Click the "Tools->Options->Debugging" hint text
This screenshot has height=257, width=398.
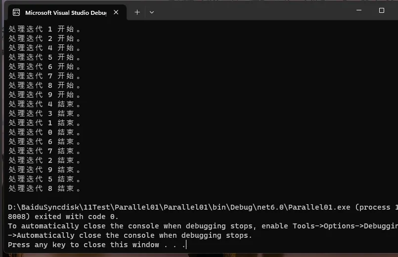345,226
